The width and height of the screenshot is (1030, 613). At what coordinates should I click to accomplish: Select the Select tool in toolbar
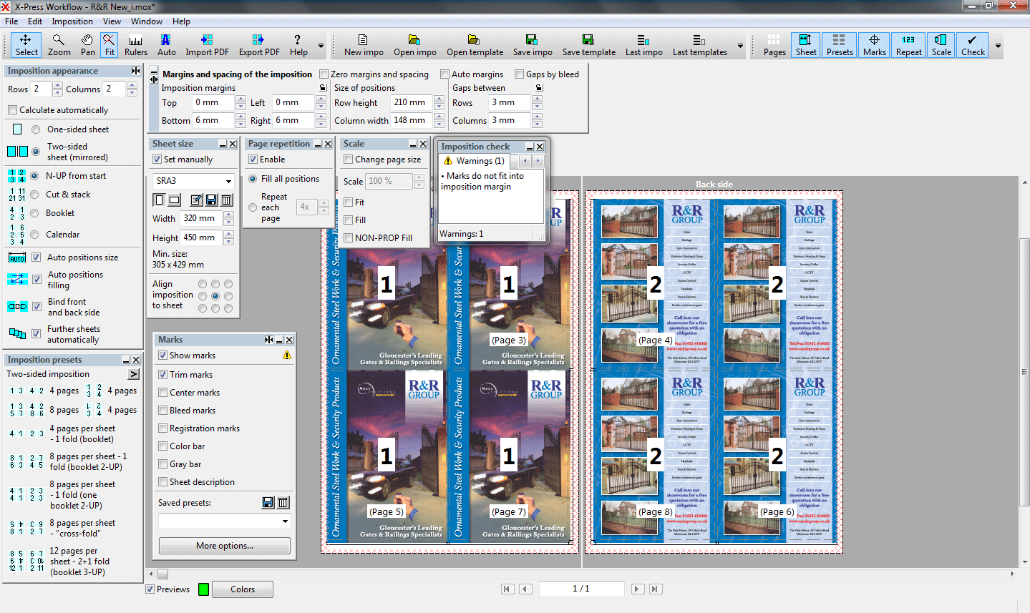pos(26,45)
